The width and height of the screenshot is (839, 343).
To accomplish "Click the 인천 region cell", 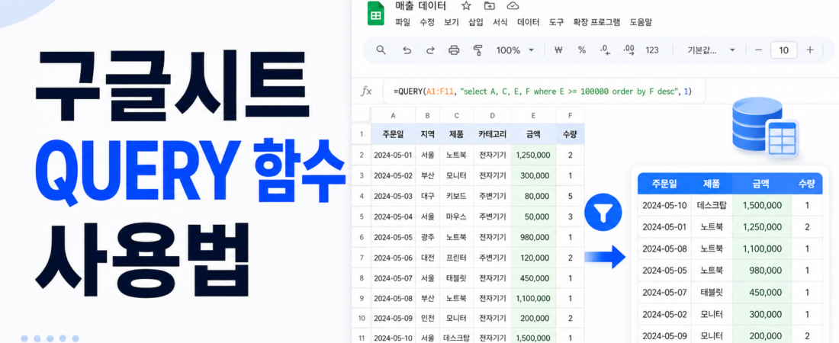I will click(x=428, y=319).
